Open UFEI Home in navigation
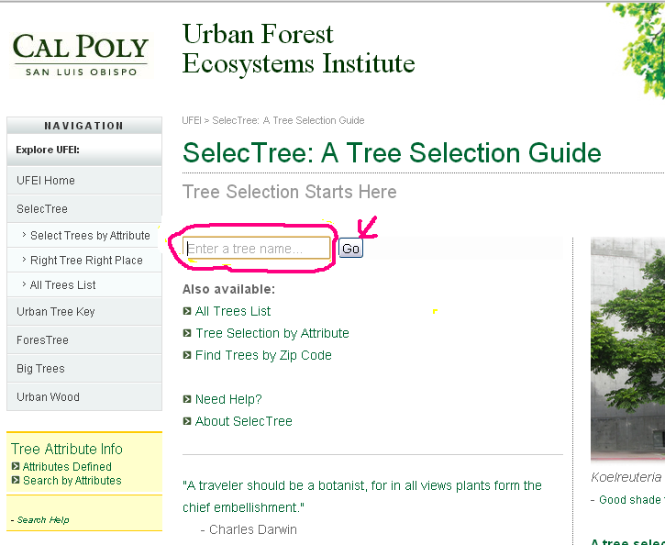This screenshot has height=545, width=665. coord(84,181)
